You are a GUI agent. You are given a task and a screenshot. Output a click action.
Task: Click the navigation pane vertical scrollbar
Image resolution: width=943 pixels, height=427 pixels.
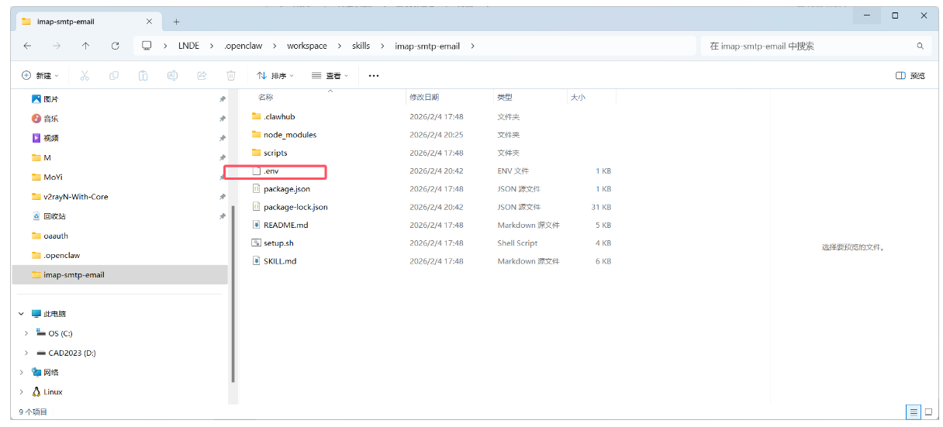point(233,294)
